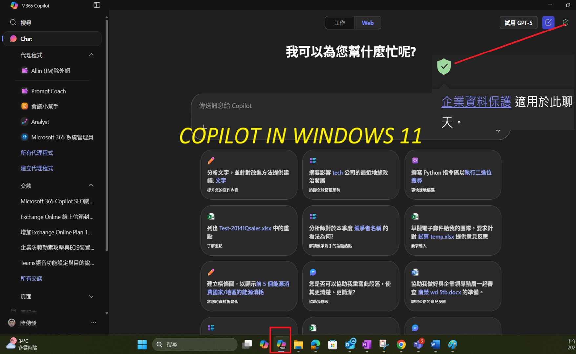Switch to the Web mode
The height and width of the screenshot is (354, 576).
(x=367, y=23)
